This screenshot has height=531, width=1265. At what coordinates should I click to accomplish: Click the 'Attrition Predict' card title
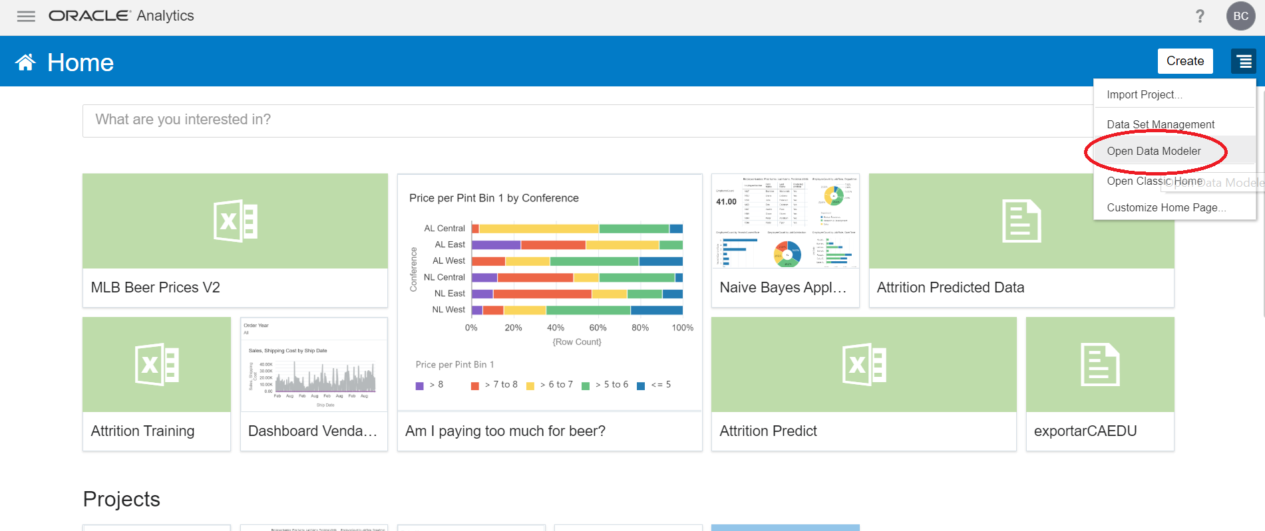click(x=768, y=431)
